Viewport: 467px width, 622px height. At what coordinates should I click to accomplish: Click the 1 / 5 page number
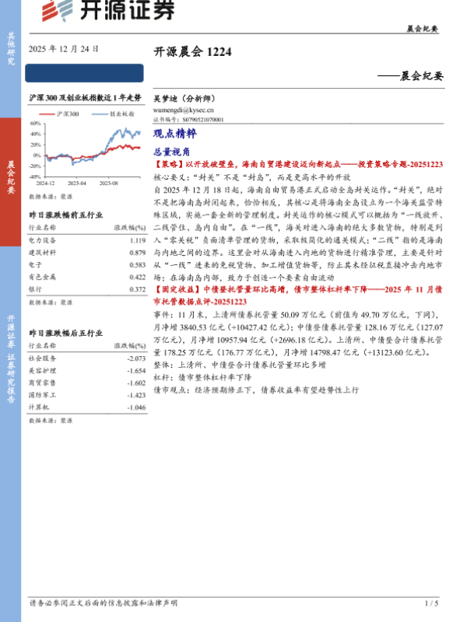[432, 603]
